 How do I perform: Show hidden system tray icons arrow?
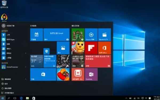tap(126, 98)
